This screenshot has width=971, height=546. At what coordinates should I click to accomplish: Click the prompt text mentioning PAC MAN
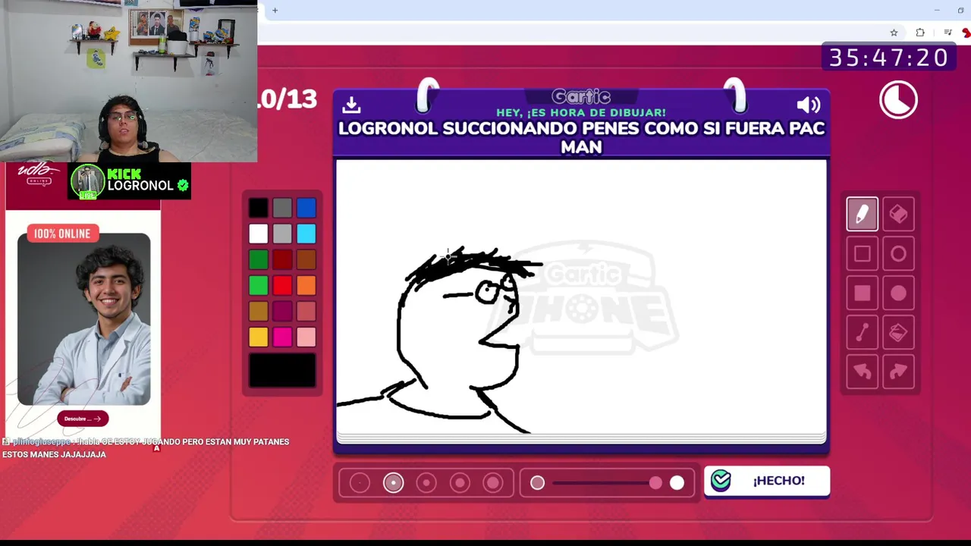coord(581,137)
